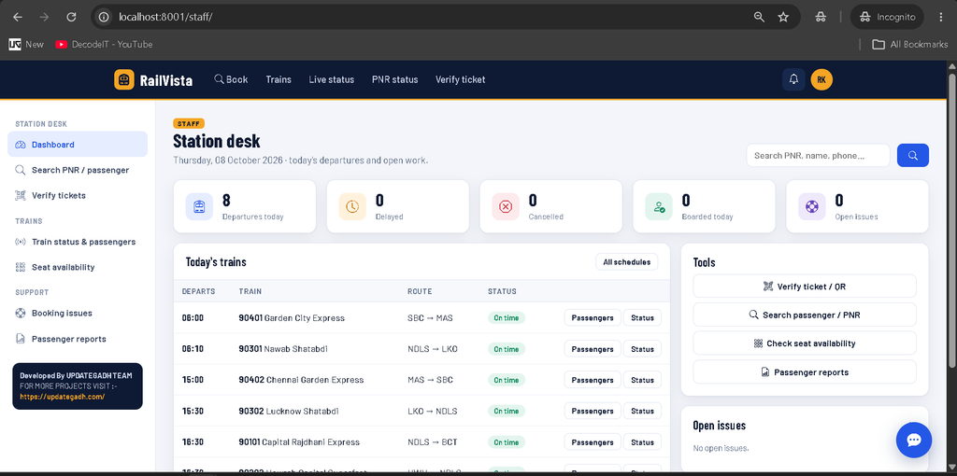Open browser zoom magnifier control
Image resolution: width=957 pixels, height=476 pixels.
point(759,17)
